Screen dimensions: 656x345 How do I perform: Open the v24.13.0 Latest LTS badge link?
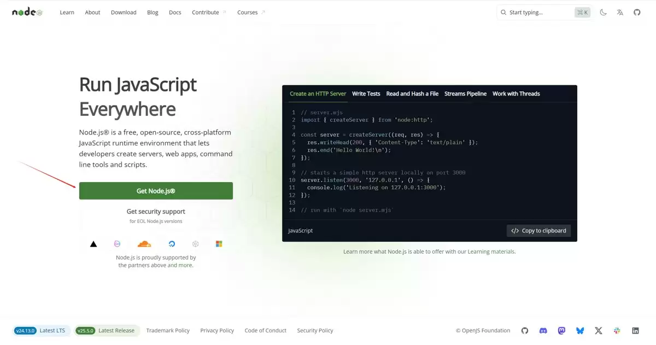click(x=42, y=331)
